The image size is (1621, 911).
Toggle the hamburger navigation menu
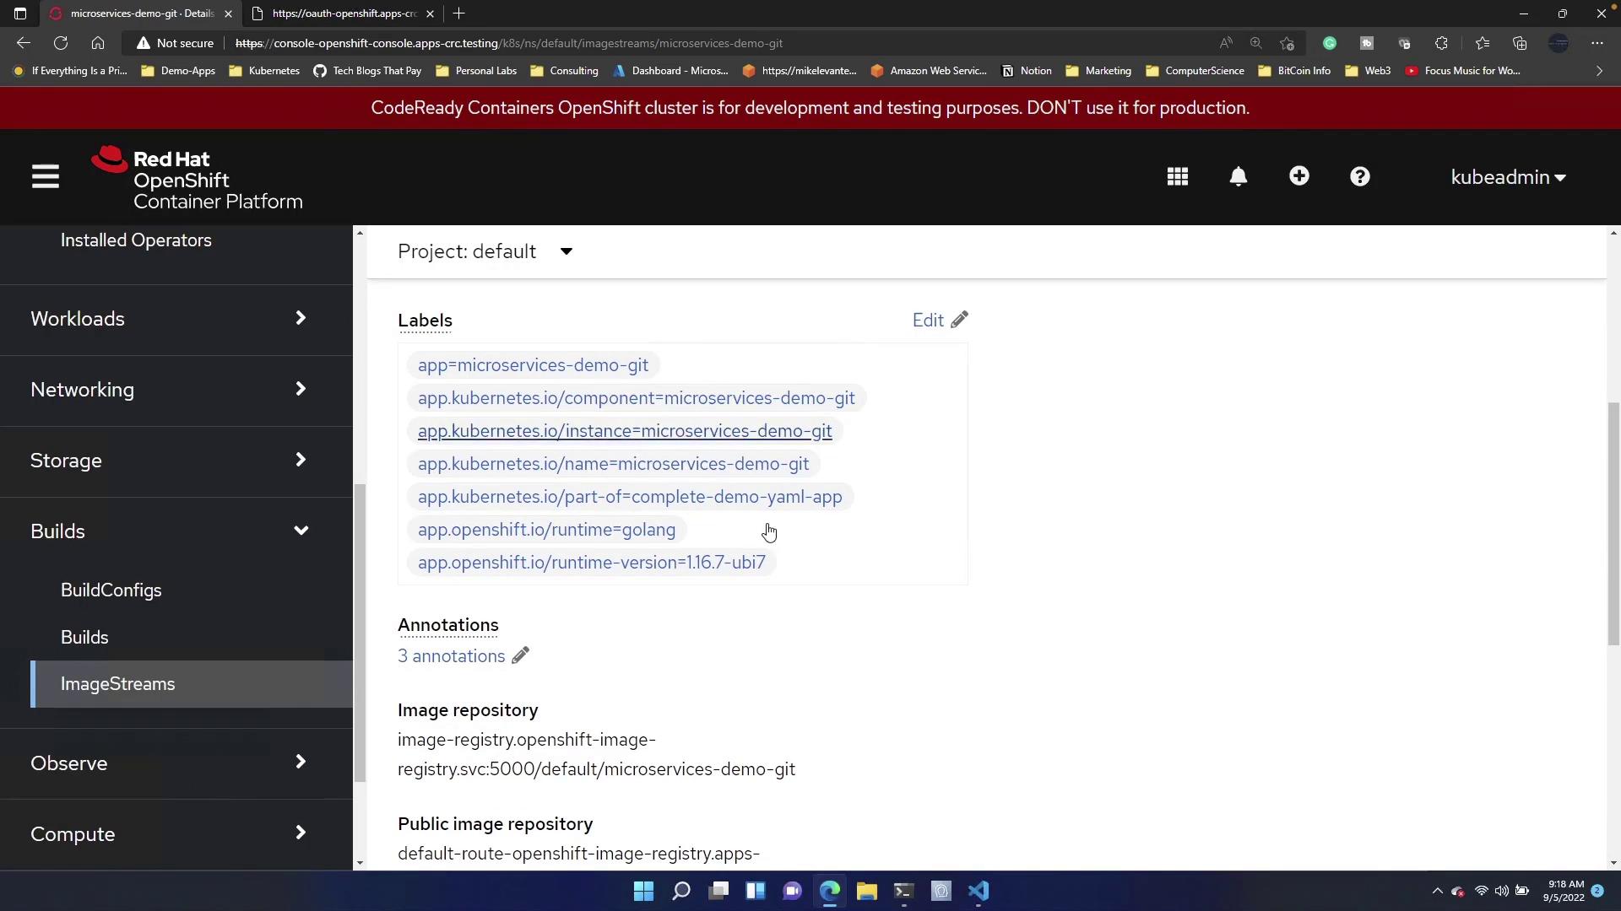click(46, 177)
